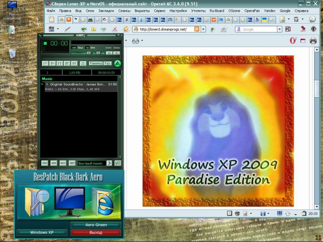
Task: Toggle Shuffle mode in AIMP2
Action: pyautogui.click(x=96, y=63)
